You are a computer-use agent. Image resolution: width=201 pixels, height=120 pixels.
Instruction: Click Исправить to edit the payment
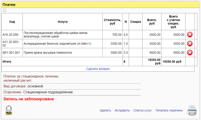[x=122, y=110]
